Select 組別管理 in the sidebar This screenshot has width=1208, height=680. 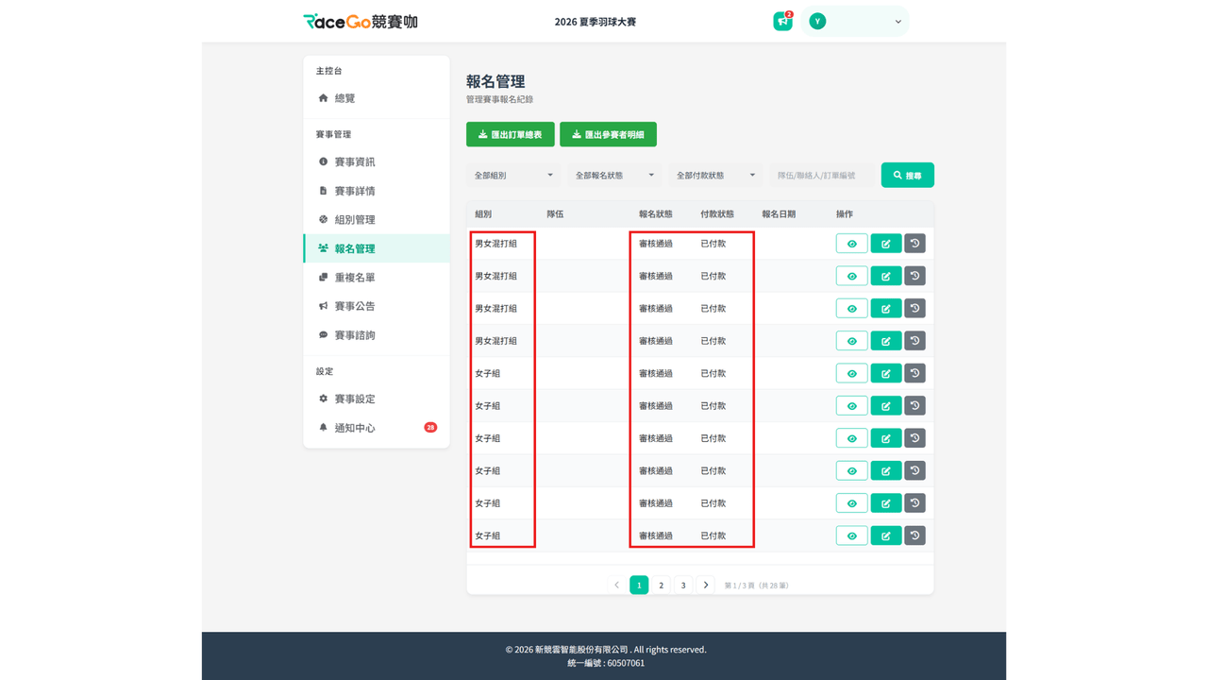[x=377, y=219]
